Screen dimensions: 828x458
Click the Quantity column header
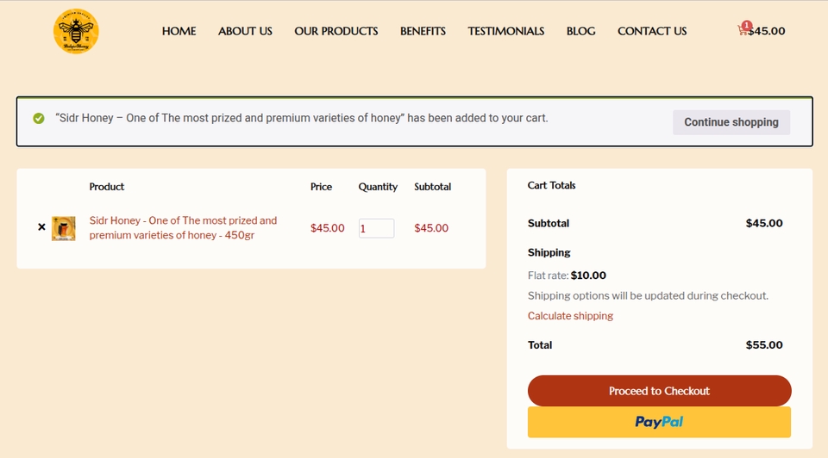(x=378, y=187)
